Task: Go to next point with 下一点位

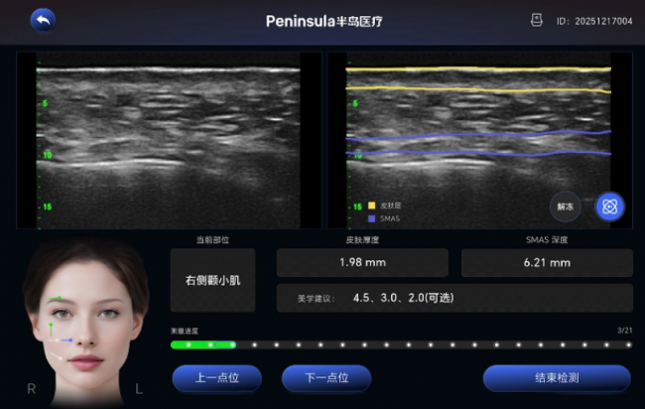Action: coord(326,377)
